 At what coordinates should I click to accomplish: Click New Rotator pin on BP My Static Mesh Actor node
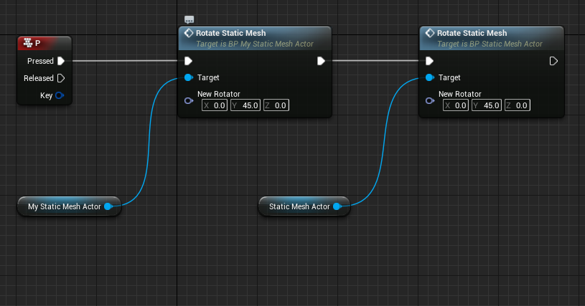click(x=188, y=101)
